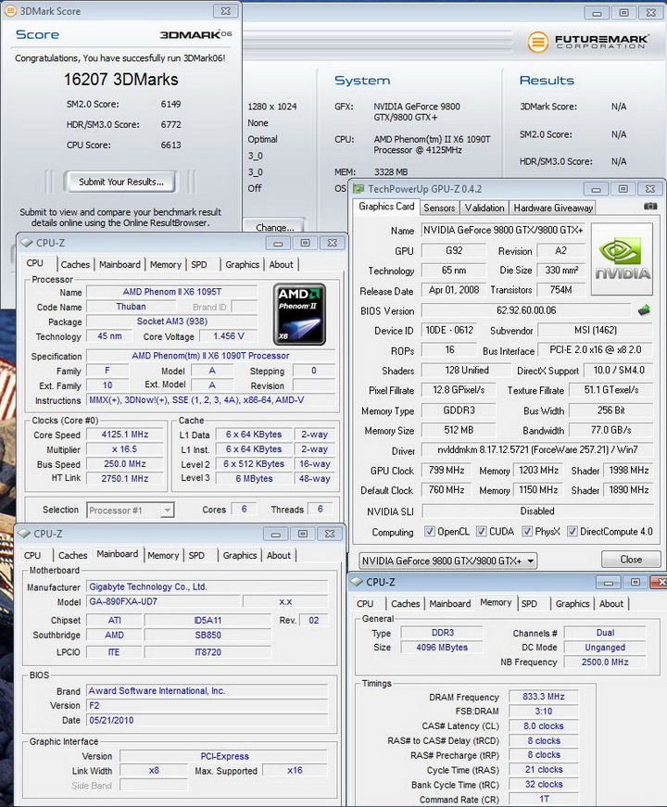Click the CPU-Z title icon of CPU tab window
The width and height of the screenshot is (667, 807).
click(26, 243)
